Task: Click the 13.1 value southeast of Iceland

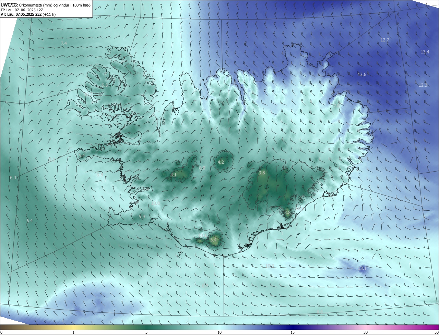Action: [x=362, y=268]
